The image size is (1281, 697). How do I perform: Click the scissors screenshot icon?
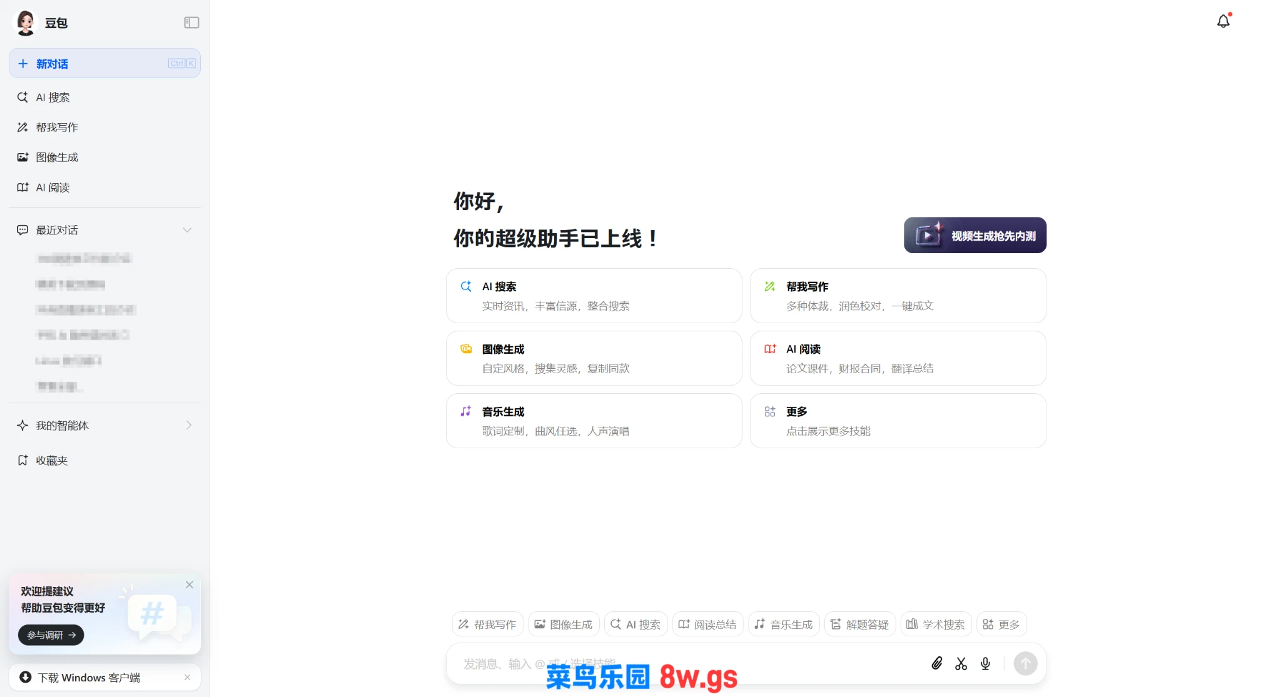961,663
